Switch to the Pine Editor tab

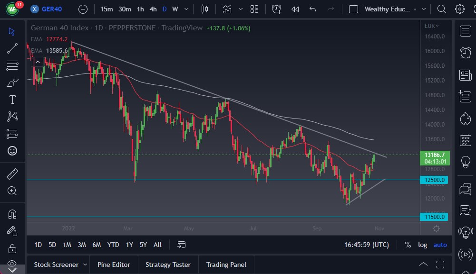click(114, 264)
